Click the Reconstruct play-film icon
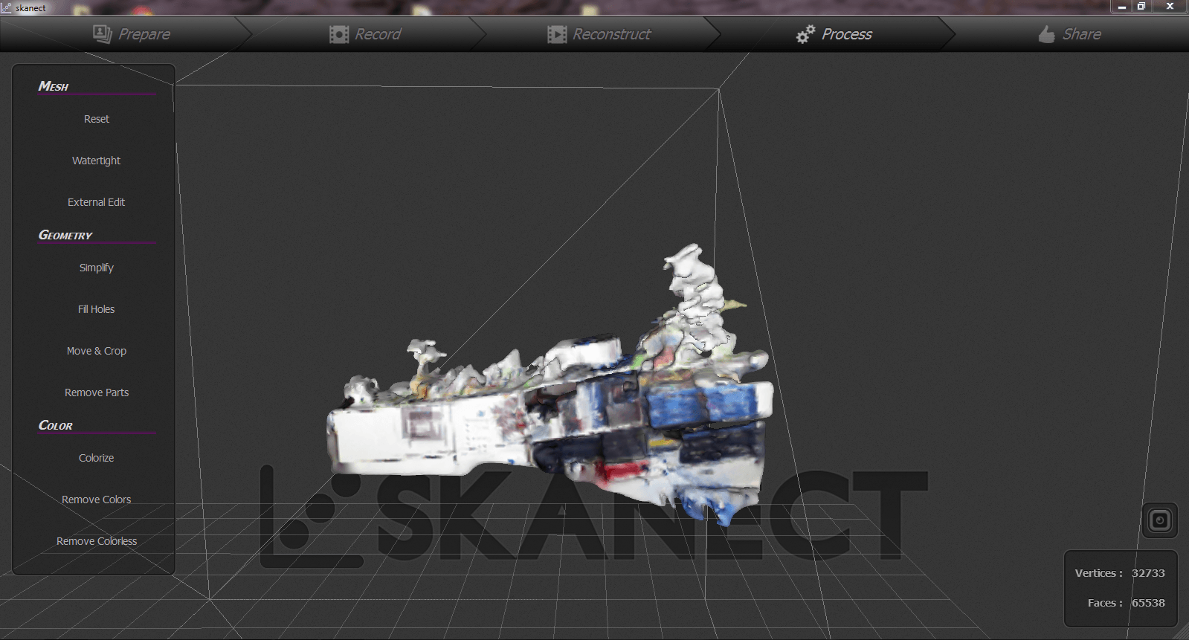 (557, 34)
